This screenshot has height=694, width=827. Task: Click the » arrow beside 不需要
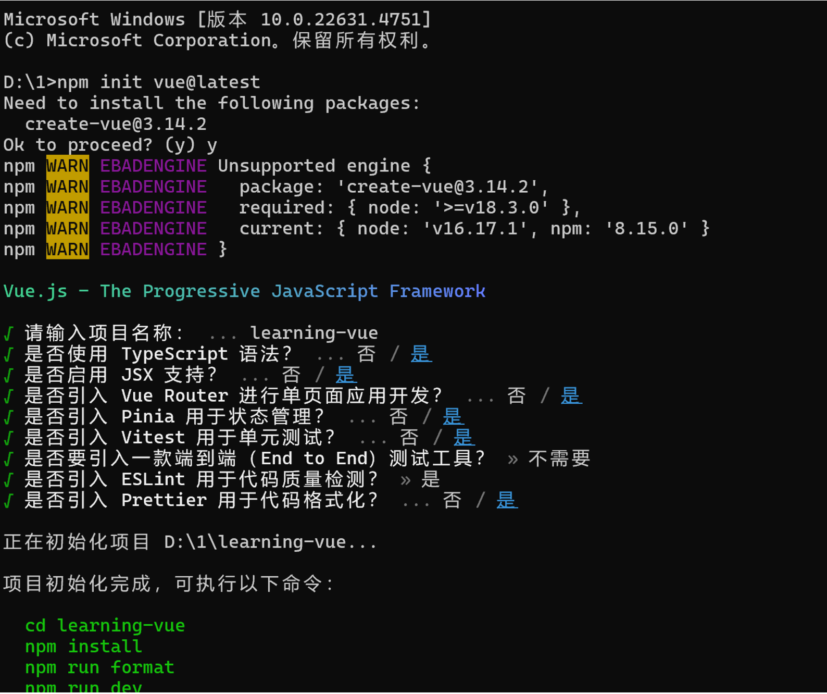click(512, 460)
